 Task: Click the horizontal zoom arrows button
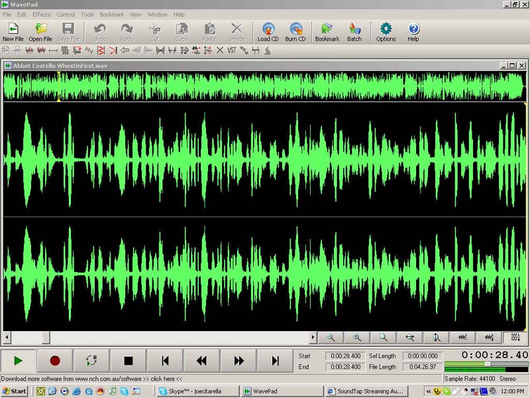pyautogui.click(x=410, y=338)
